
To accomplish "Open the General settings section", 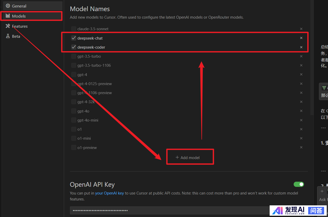I will (33, 6).
